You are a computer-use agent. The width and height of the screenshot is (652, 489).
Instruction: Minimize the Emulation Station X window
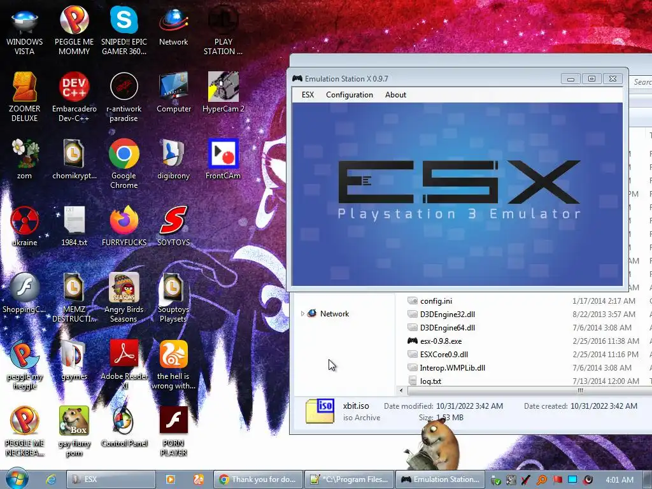point(570,78)
